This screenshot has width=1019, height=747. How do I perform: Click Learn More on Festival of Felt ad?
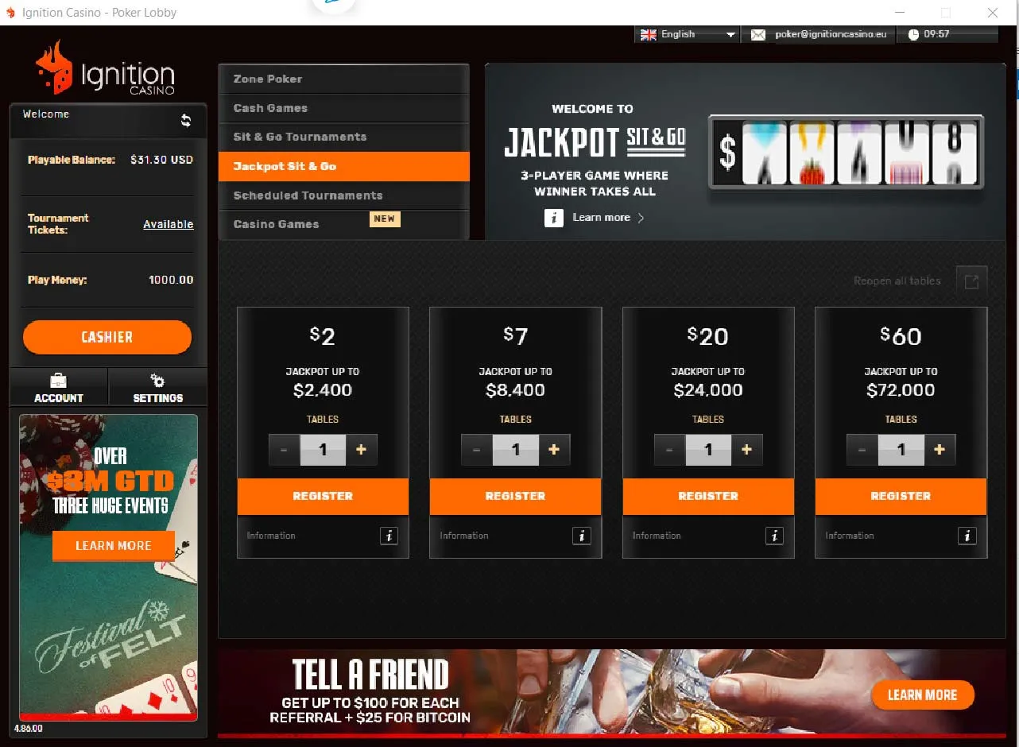click(113, 546)
